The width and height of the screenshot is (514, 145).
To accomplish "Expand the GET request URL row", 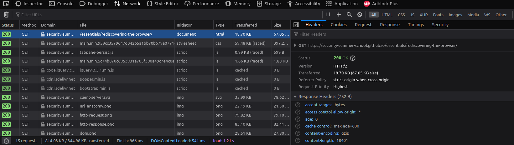I will [295, 46].
